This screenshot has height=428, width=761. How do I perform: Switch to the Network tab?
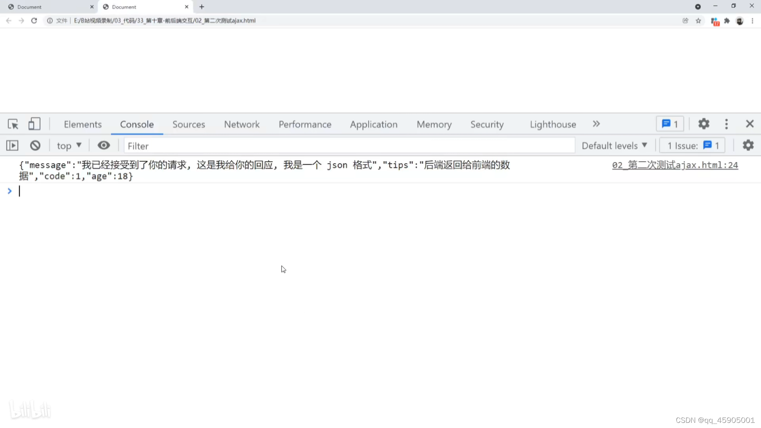coord(242,124)
